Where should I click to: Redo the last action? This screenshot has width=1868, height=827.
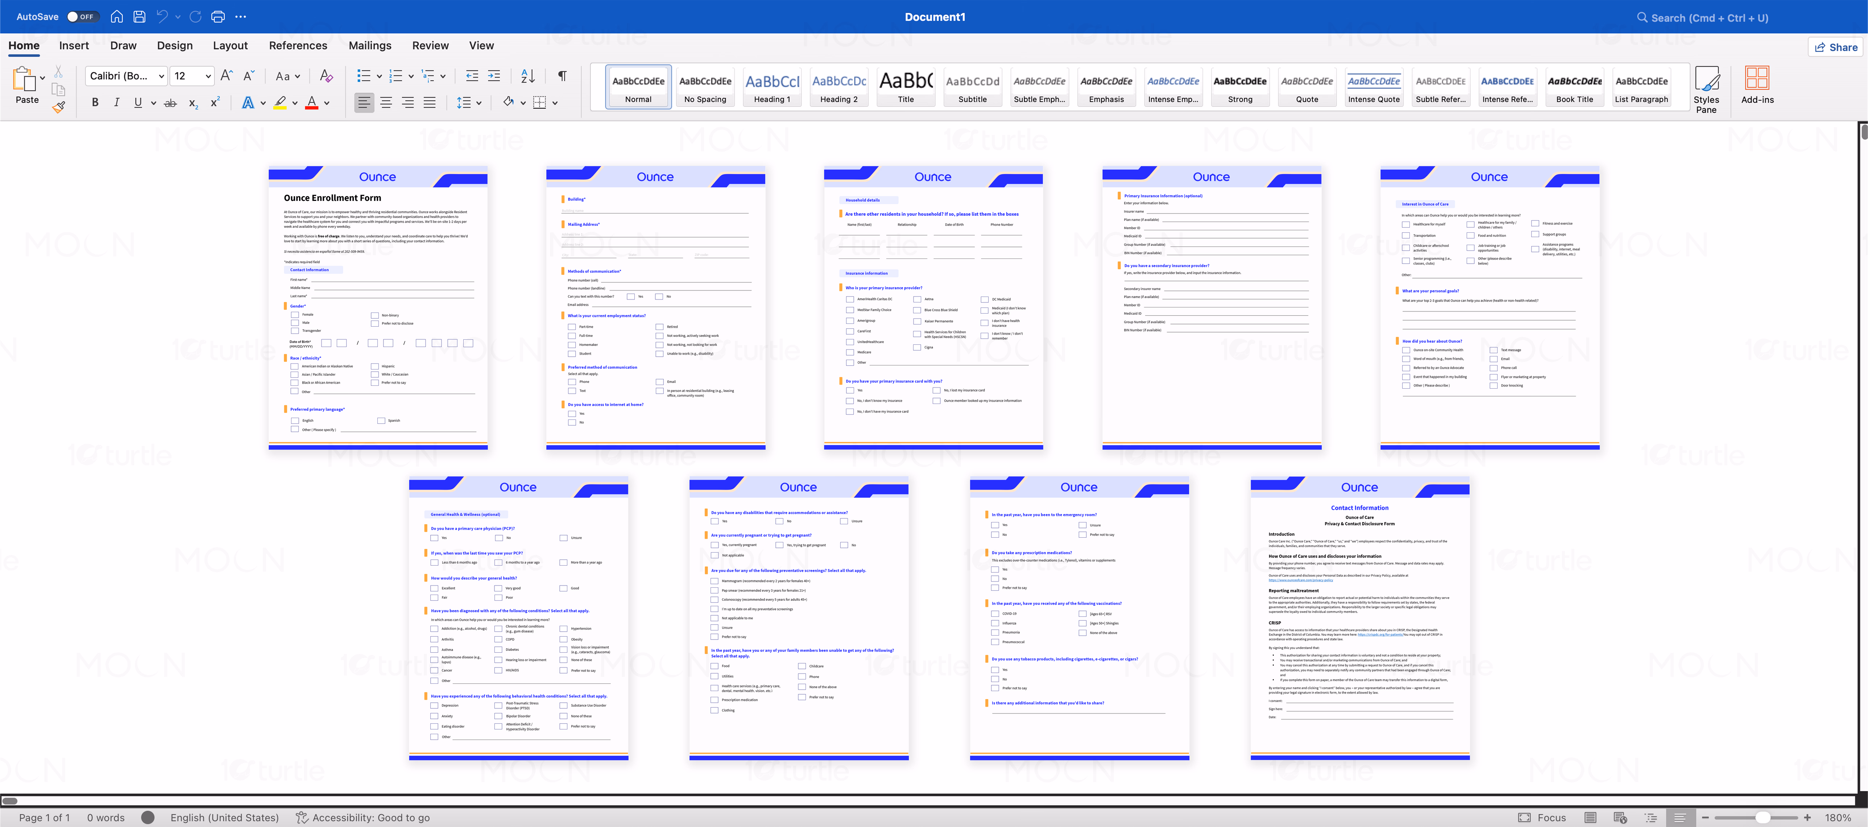[x=195, y=17]
